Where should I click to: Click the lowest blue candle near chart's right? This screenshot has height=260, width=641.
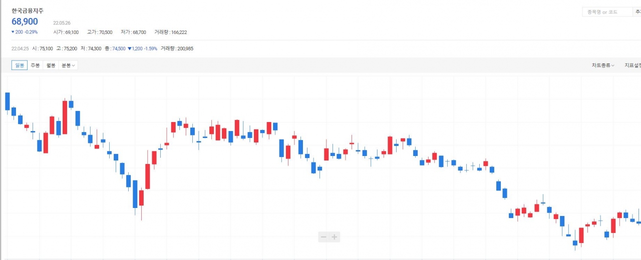pyautogui.click(x=575, y=243)
